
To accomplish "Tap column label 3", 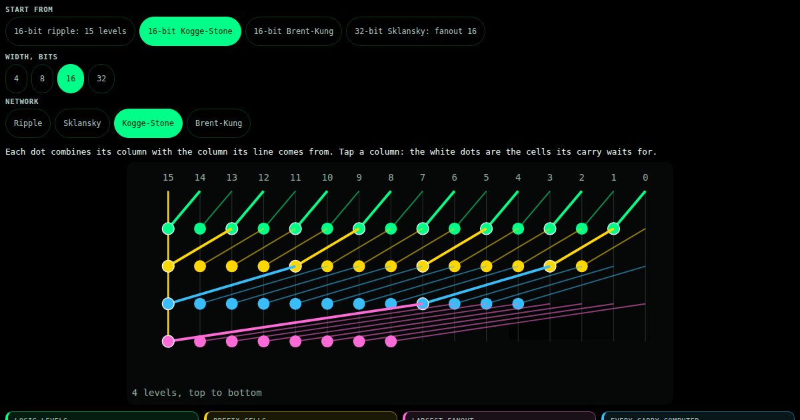I will point(550,177).
